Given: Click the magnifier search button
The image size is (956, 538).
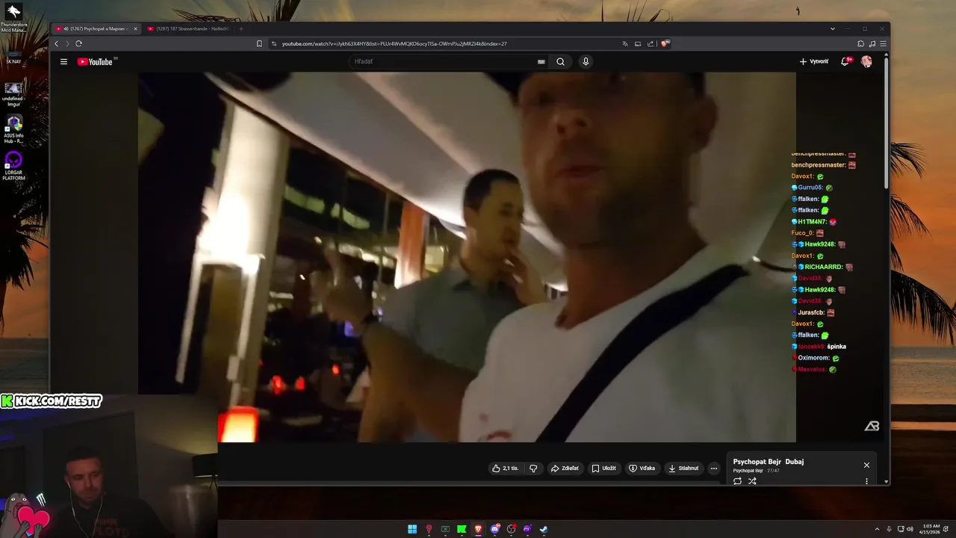Looking at the screenshot, I should point(560,62).
